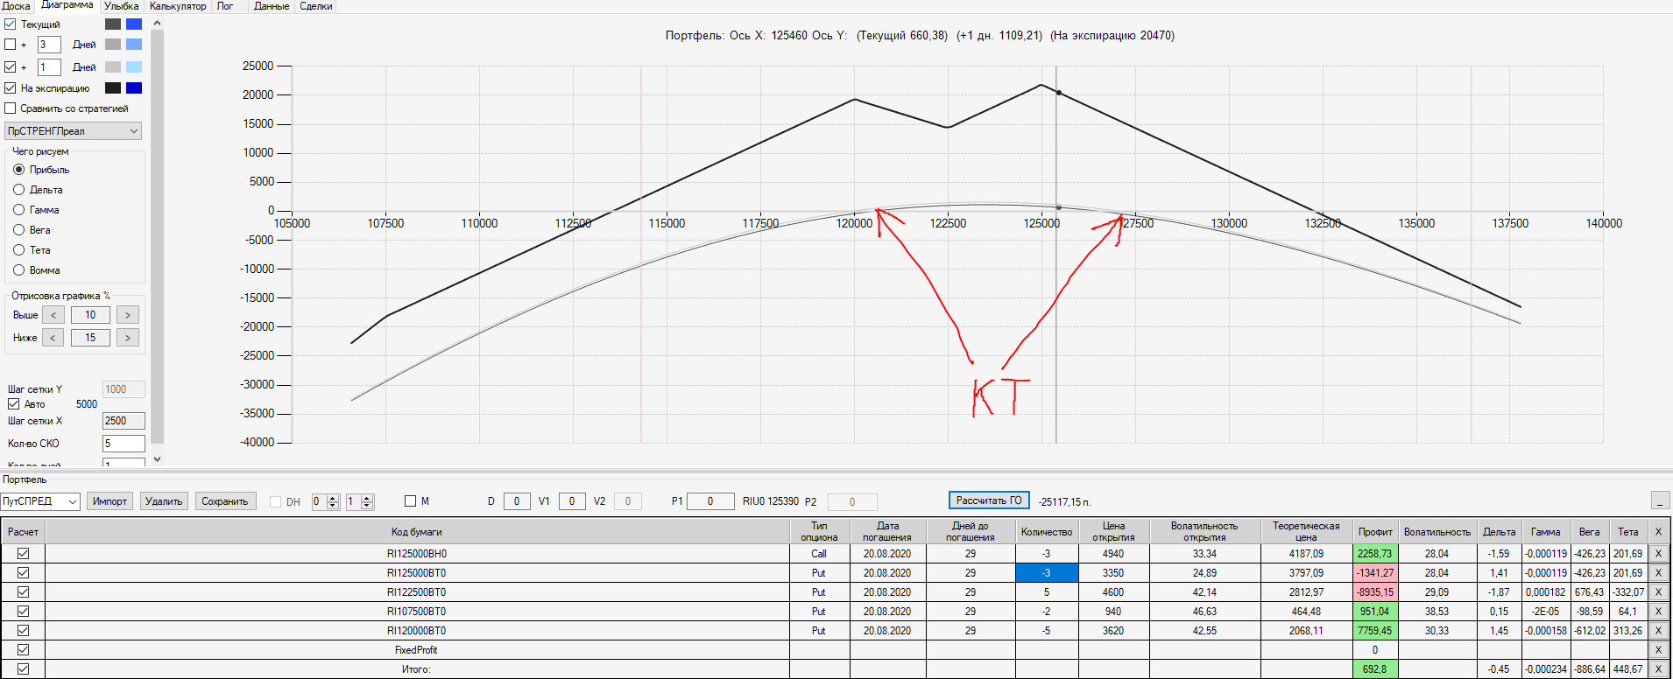Viewport: 1673px width, 679px height.
Task: Select the 'Дельта' radio button
Action: pos(18,190)
